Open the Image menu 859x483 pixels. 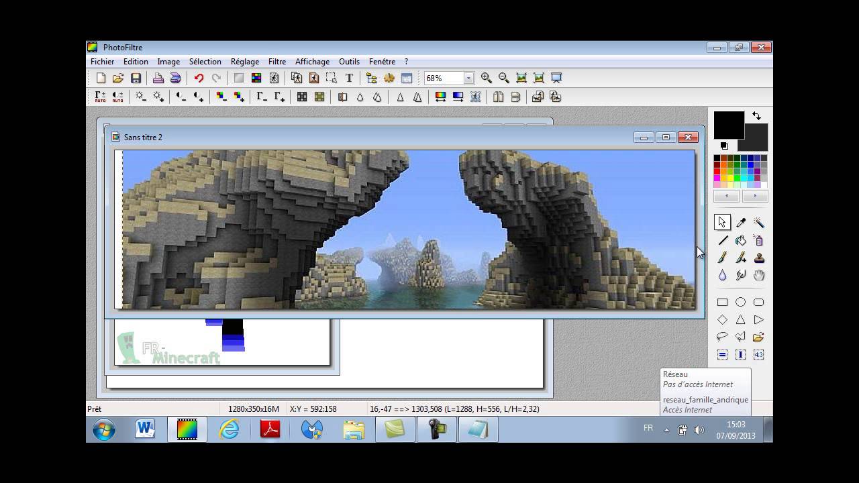168,62
